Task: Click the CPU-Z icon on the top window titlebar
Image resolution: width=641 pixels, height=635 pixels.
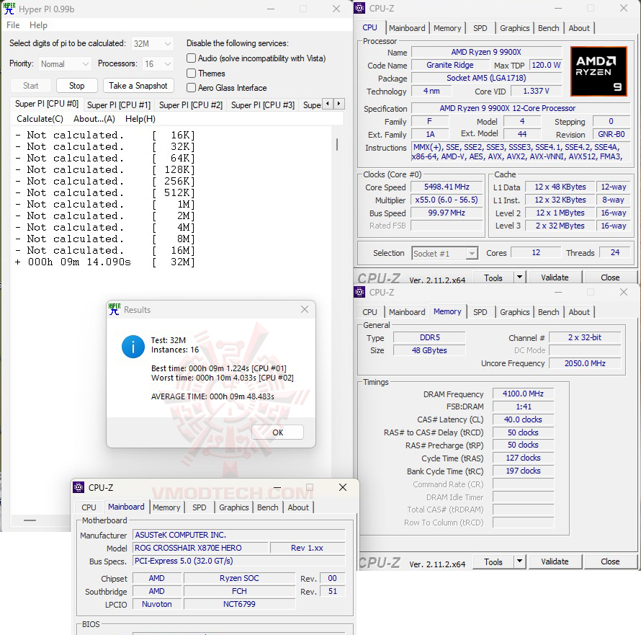Action: point(358,8)
